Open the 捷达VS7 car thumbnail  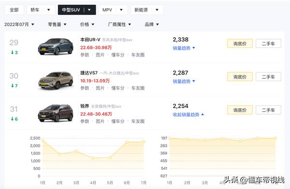pos(56,80)
